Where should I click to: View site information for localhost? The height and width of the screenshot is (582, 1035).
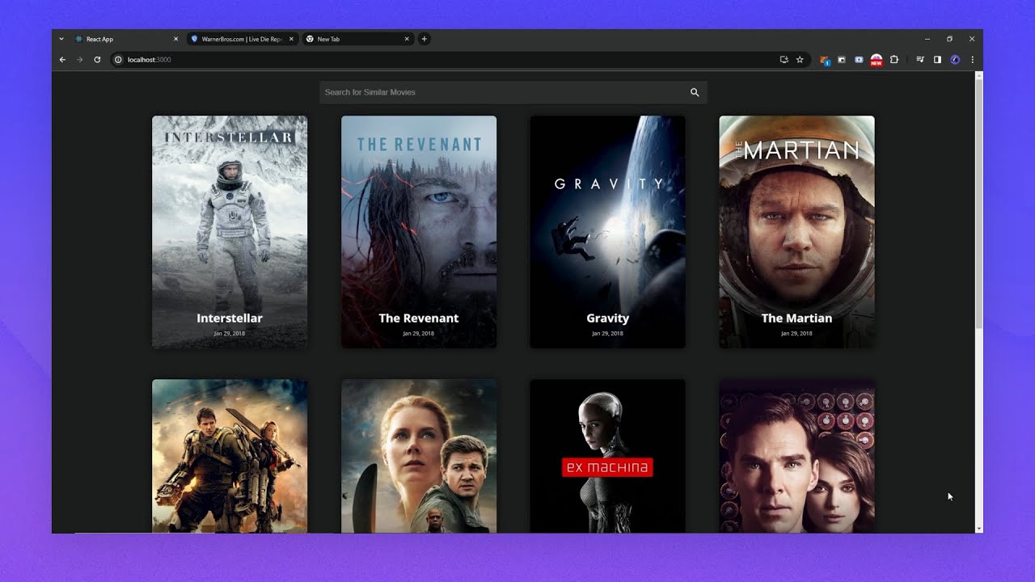[118, 60]
